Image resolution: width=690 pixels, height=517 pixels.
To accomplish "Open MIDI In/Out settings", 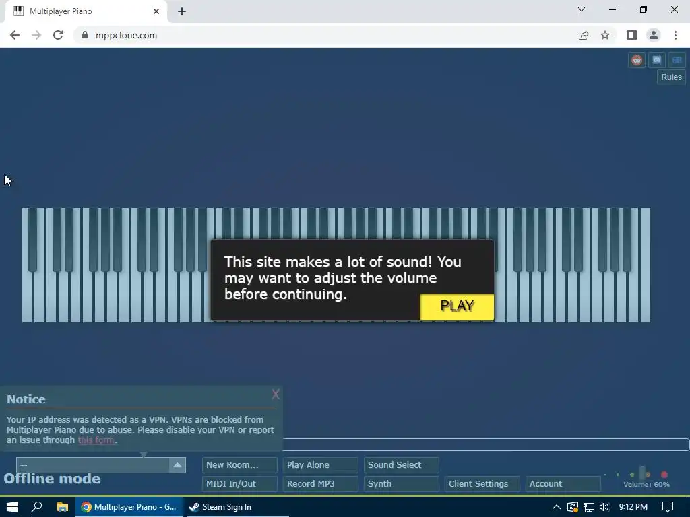I will [x=240, y=483].
